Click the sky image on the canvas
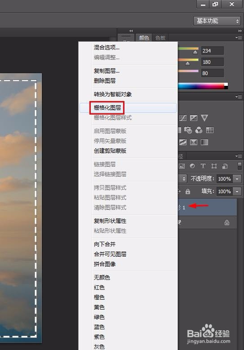Image resolution: width=244 pixels, height=350 pixels. [x=21, y=208]
